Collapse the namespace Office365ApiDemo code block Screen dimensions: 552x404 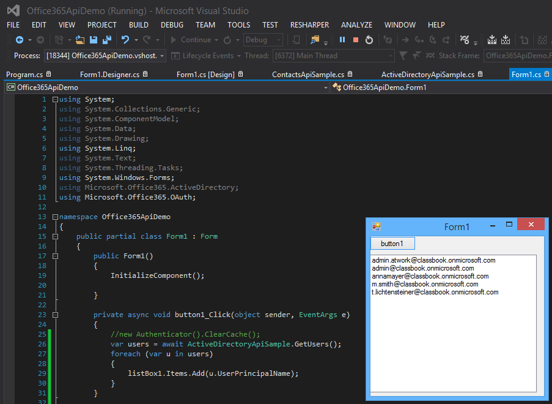pyautogui.click(x=55, y=217)
